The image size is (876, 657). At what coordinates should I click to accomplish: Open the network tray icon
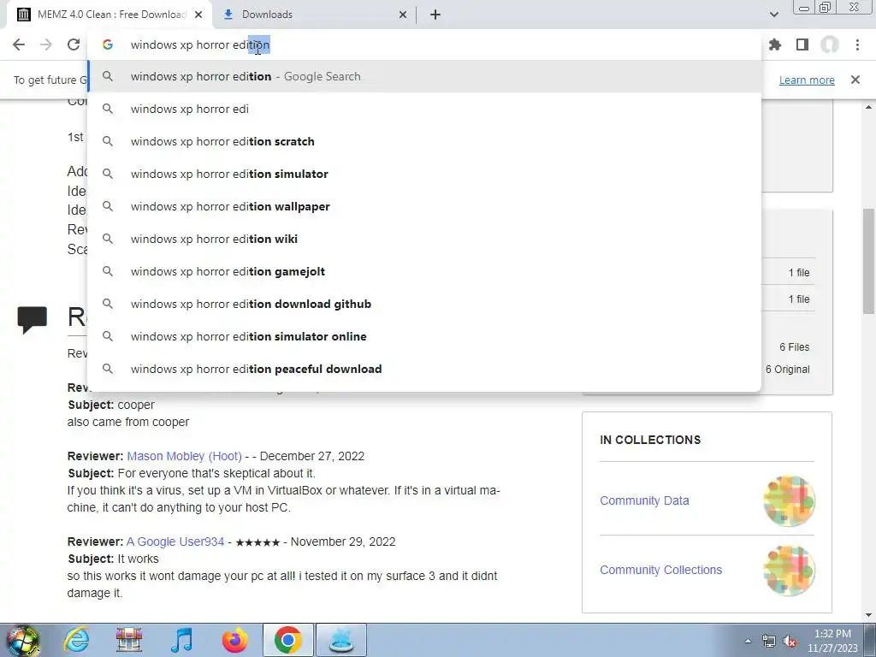(x=769, y=641)
